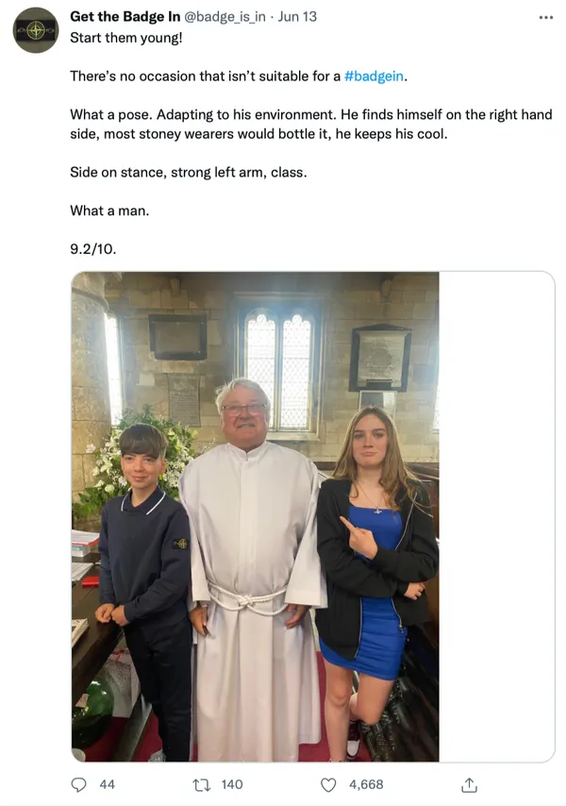Click the "9.2/10." rating text
This screenshot has height=806, width=566.
coord(93,249)
